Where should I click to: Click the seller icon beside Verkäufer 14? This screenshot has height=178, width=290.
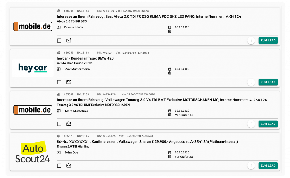[x=170, y=115]
